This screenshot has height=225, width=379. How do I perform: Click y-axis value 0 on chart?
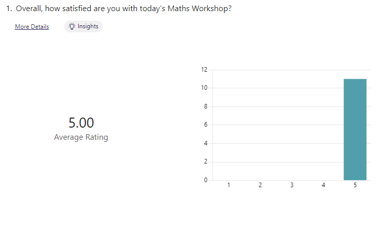[x=206, y=180]
